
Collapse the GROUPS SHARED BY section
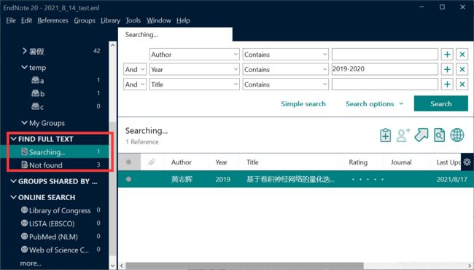pos(14,181)
